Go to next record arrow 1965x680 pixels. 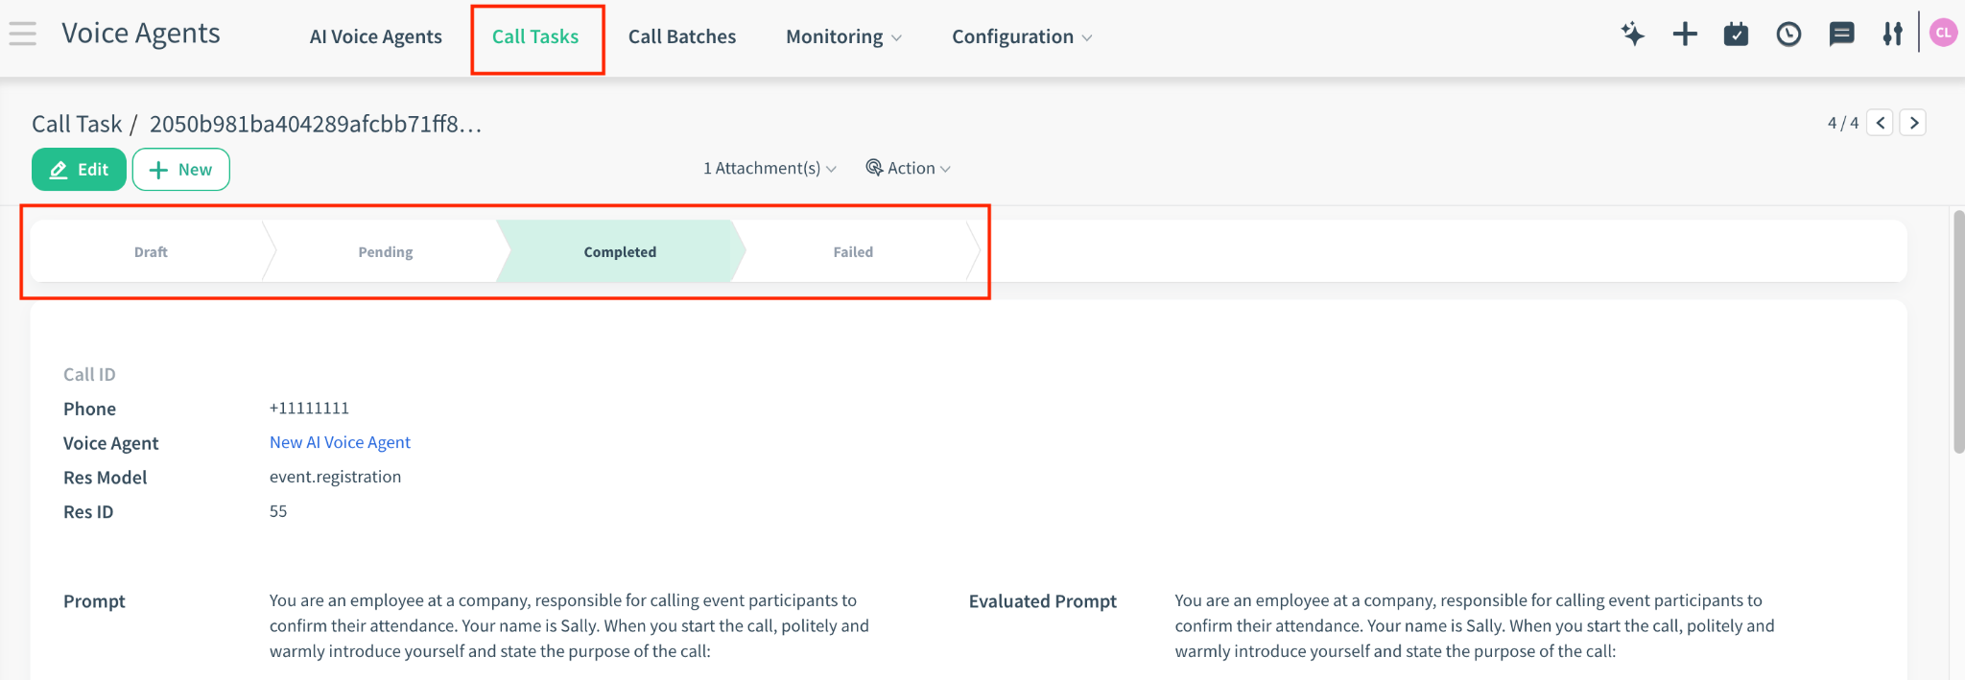[x=1913, y=123]
